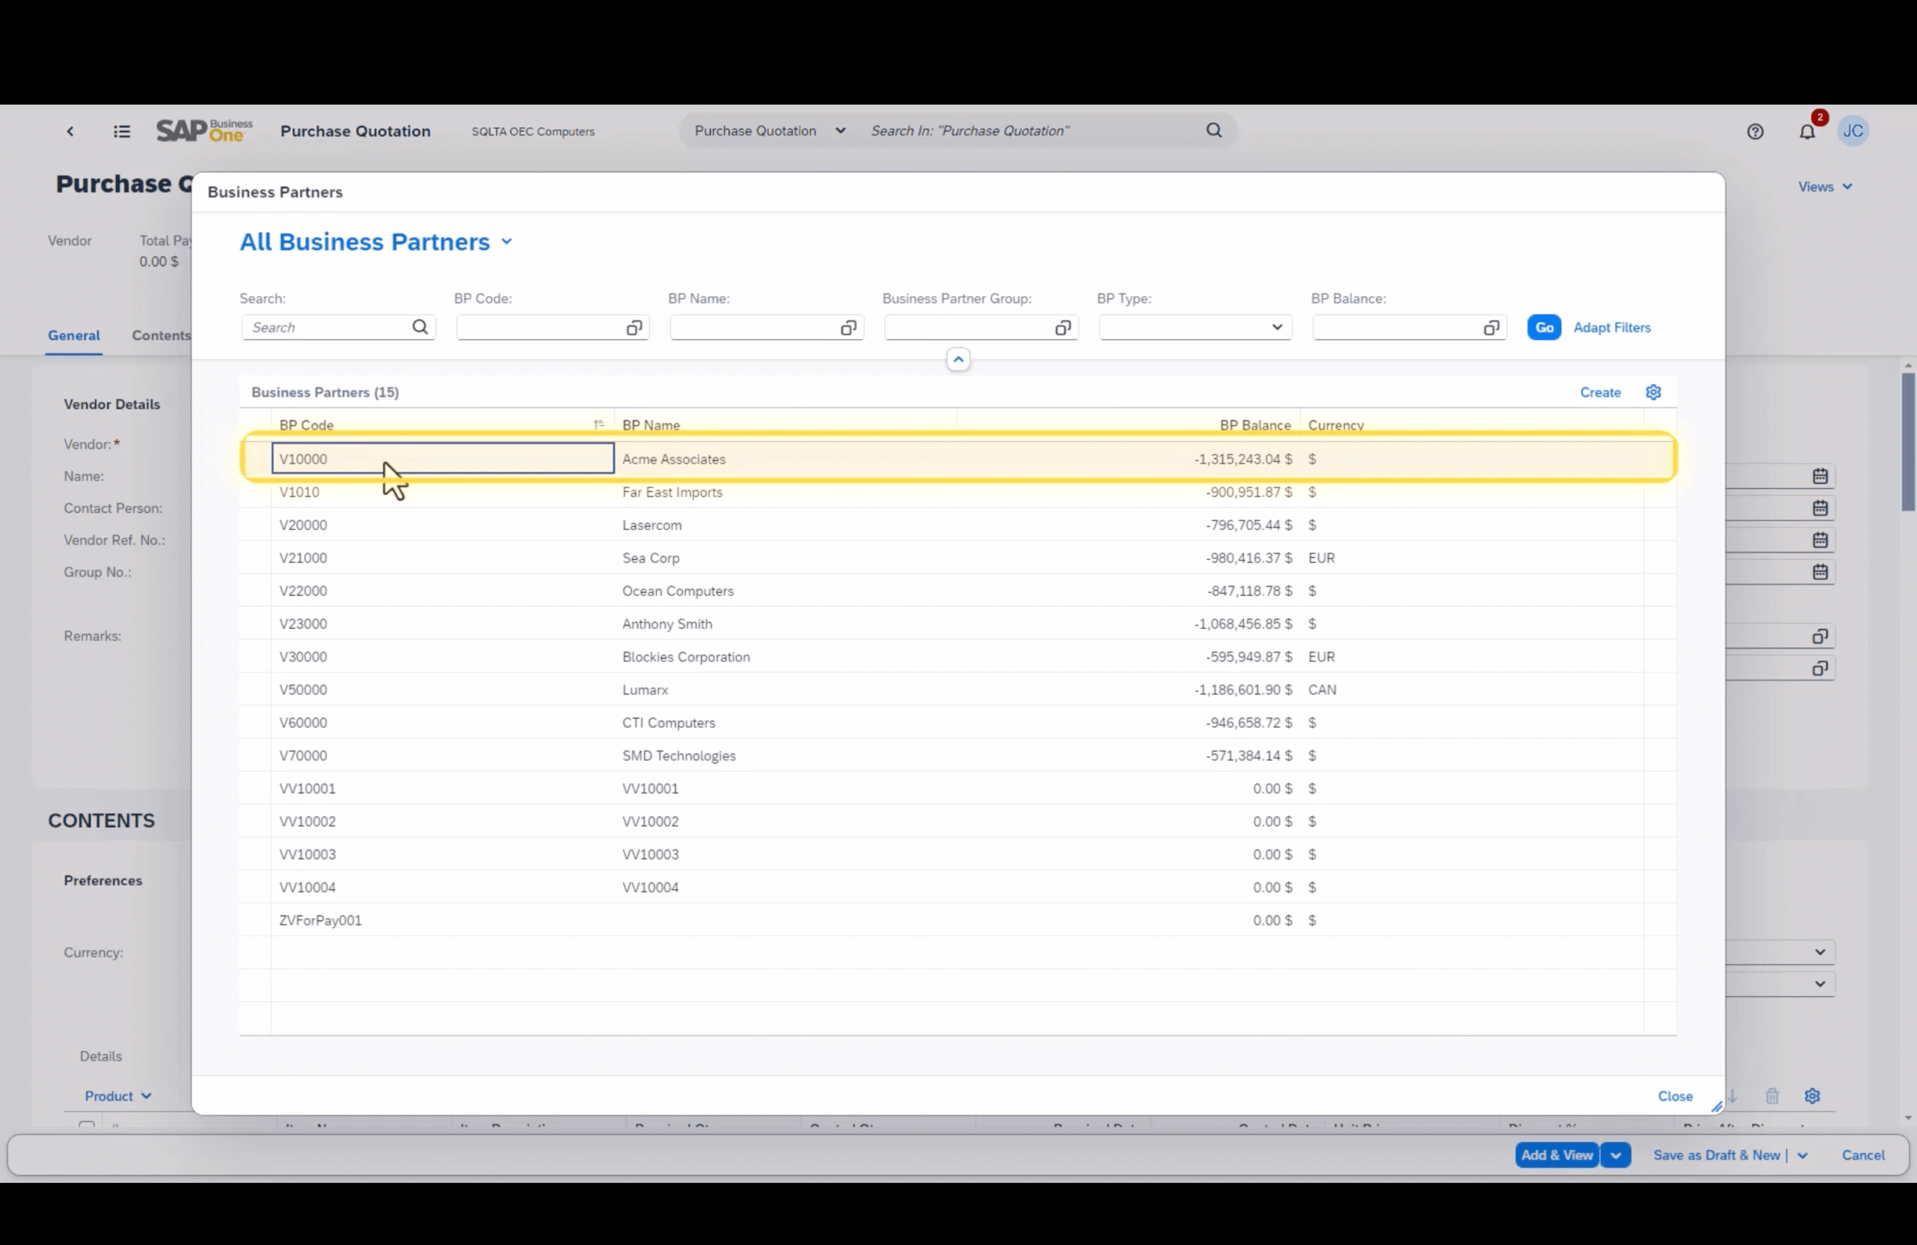Open value help for BP Balance filter
Screen dimensions: 1917x1245
click(x=1491, y=327)
